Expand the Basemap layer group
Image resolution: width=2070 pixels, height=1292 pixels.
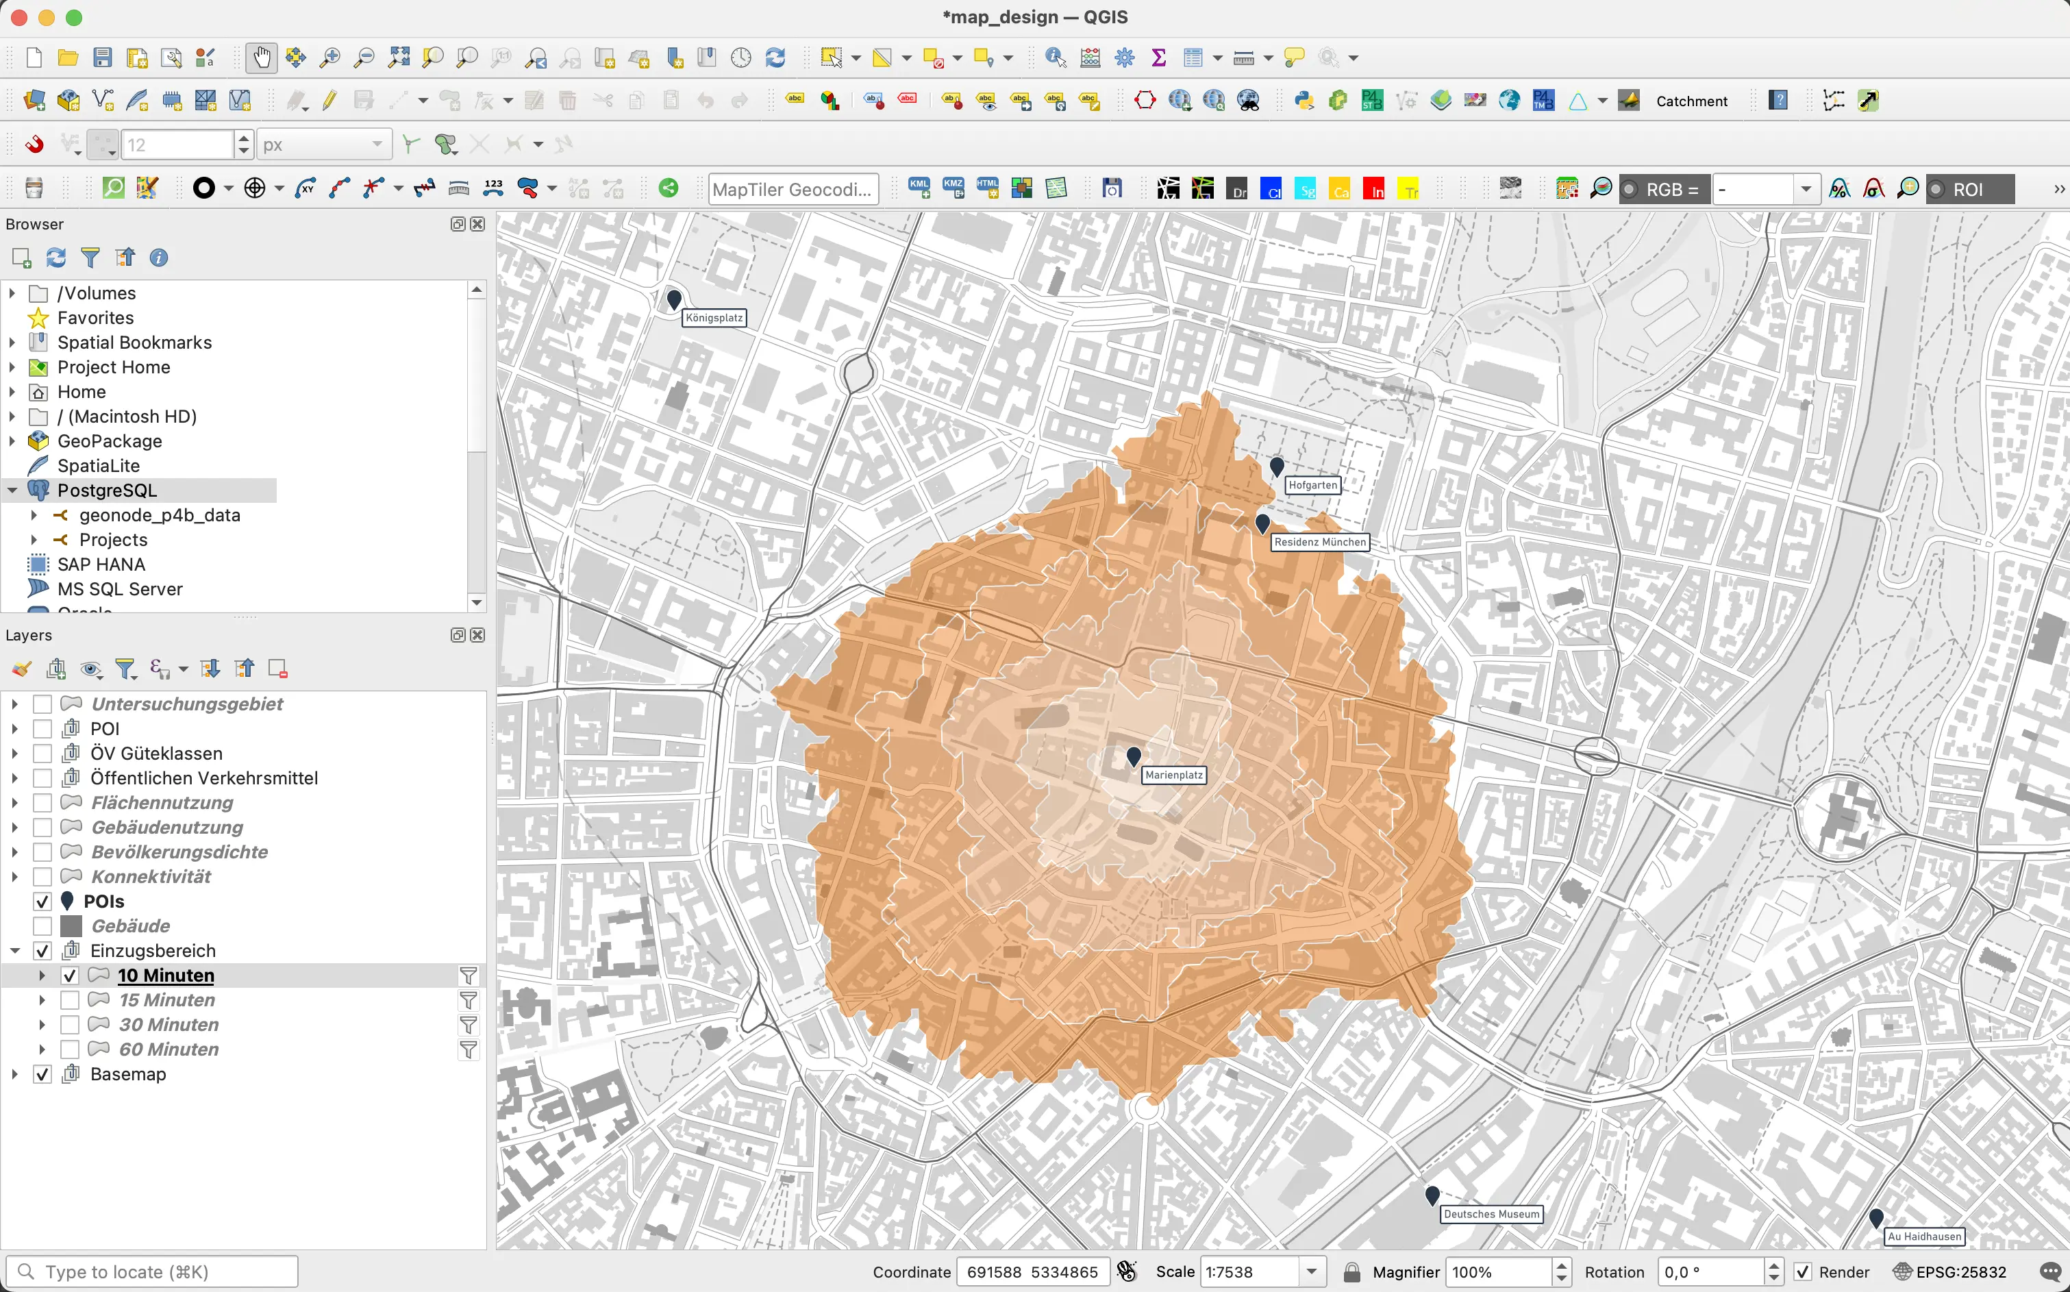coord(14,1074)
